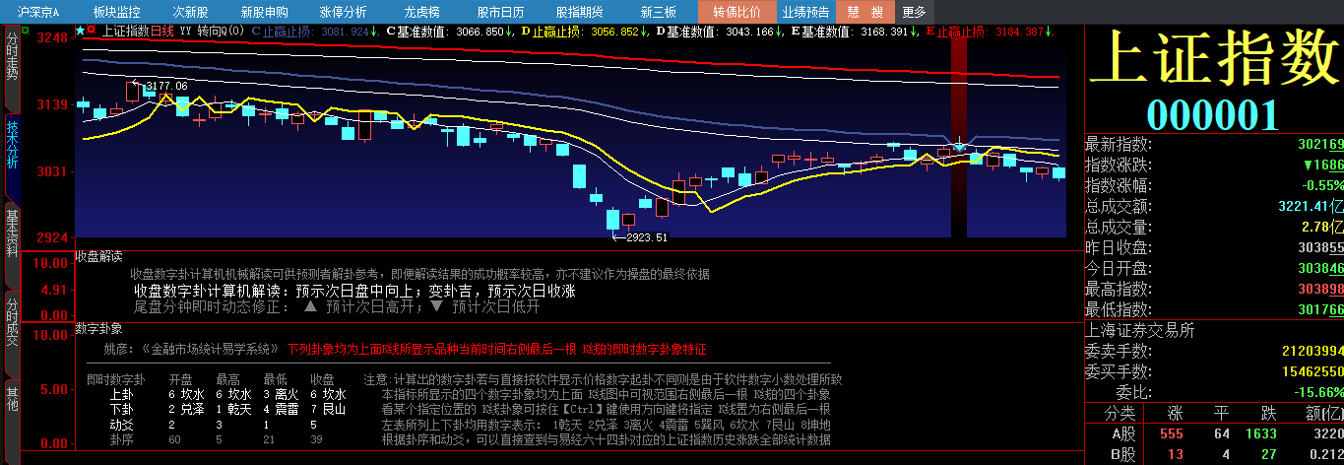Open the 涨停分析 tab
This screenshot has width=1344, height=465.
343,12
